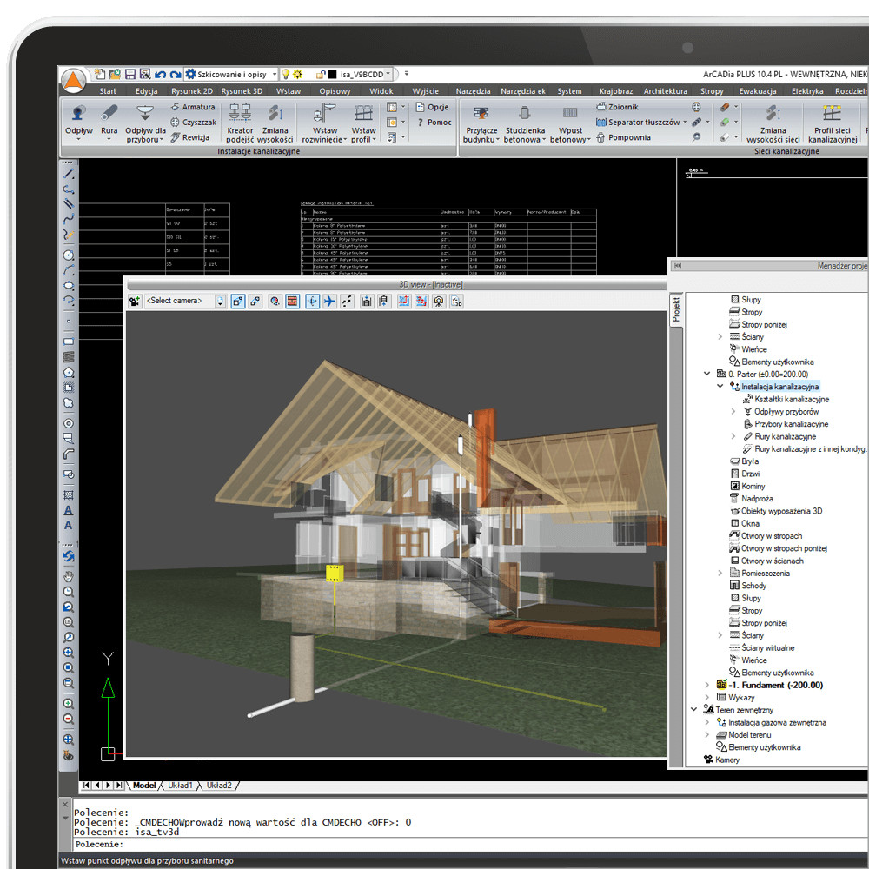Expand the -1. Fundament tree node
The height and width of the screenshot is (869, 869).
pos(706,685)
